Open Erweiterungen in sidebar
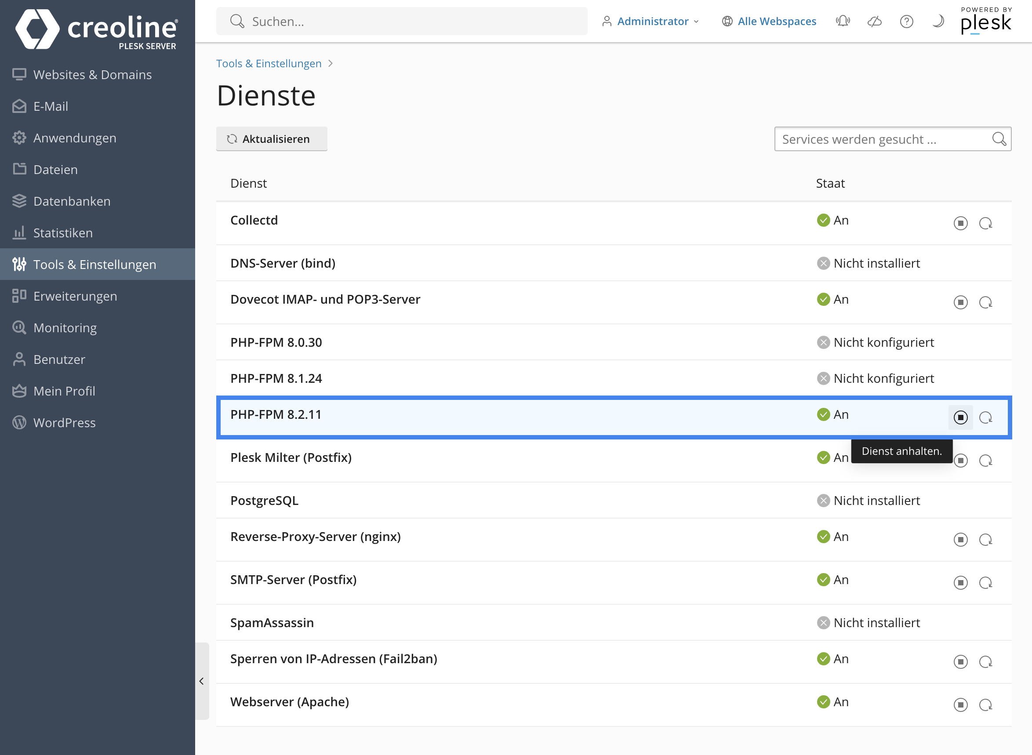1032x755 pixels. (97, 296)
